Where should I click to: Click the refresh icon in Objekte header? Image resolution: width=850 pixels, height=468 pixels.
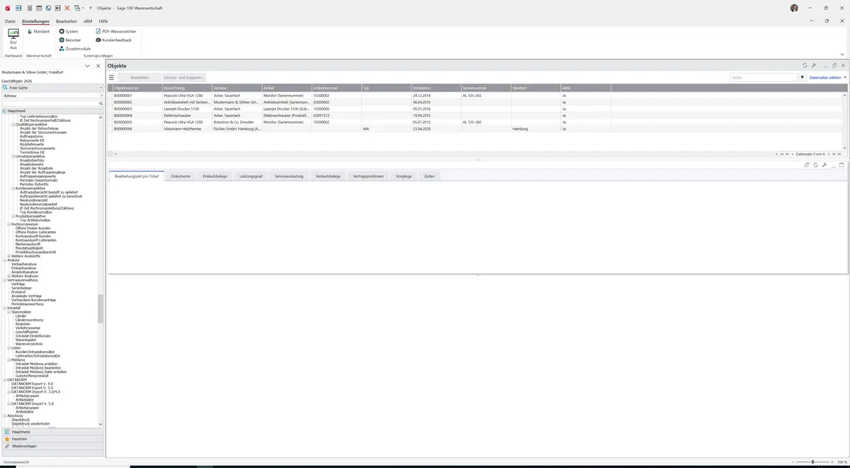point(805,65)
